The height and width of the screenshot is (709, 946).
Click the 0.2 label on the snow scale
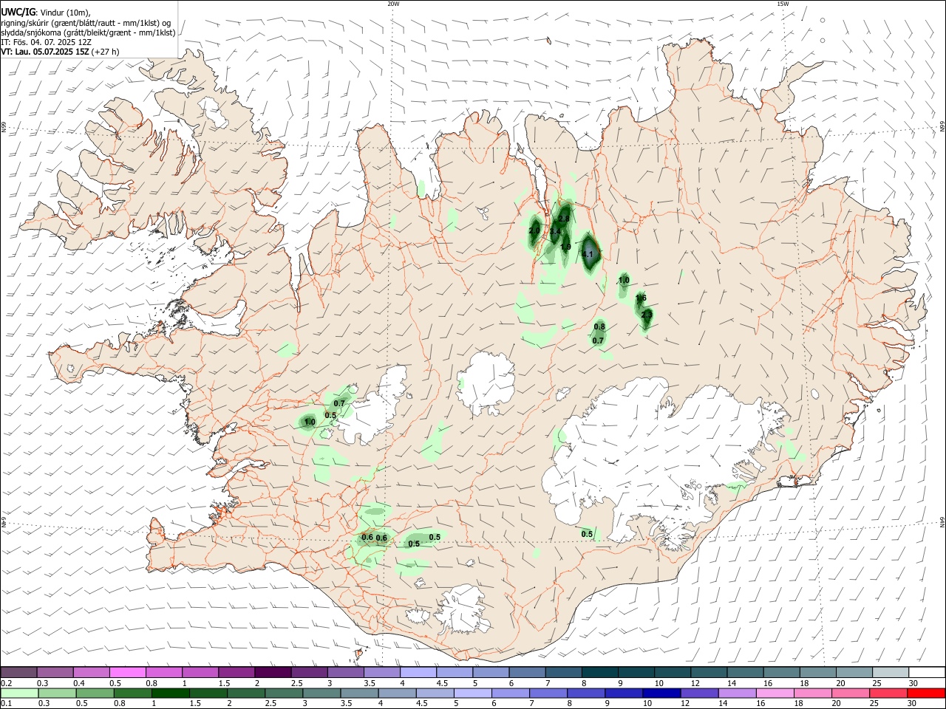[6, 683]
